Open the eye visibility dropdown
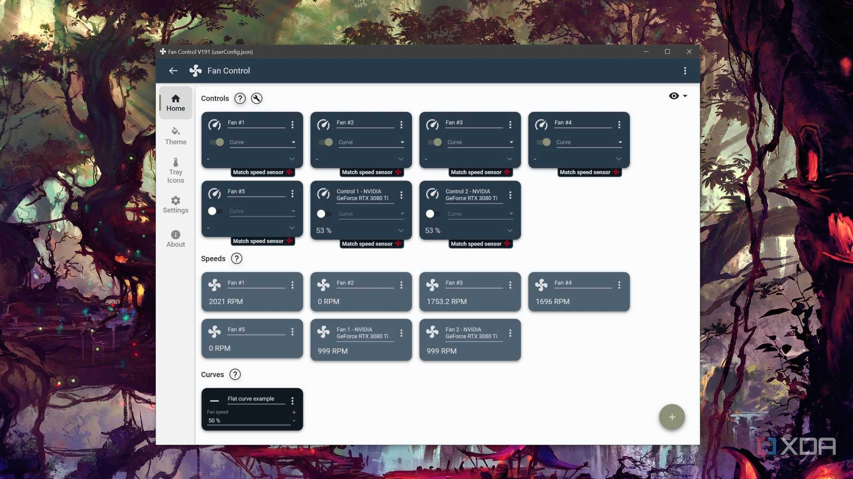The height and width of the screenshot is (479, 853). pyautogui.click(x=678, y=96)
